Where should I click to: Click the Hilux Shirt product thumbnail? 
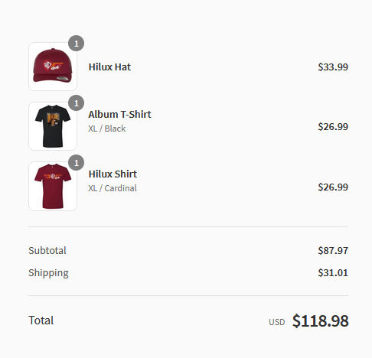point(53,186)
